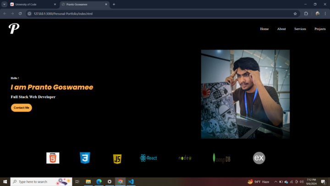Screen dimensions: 330x186
Task: Expand the tab search dropdown arrow
Action: [x=4, y=4]
